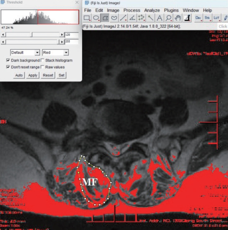Toggle the Dark background checkbox
The width and height of the screenshot is (228, 230).
[x=8, y=60]
